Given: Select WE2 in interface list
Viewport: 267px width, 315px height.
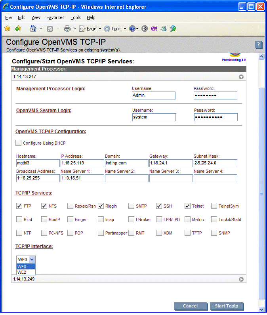Looking at the screenshot, I should [26, 273].
